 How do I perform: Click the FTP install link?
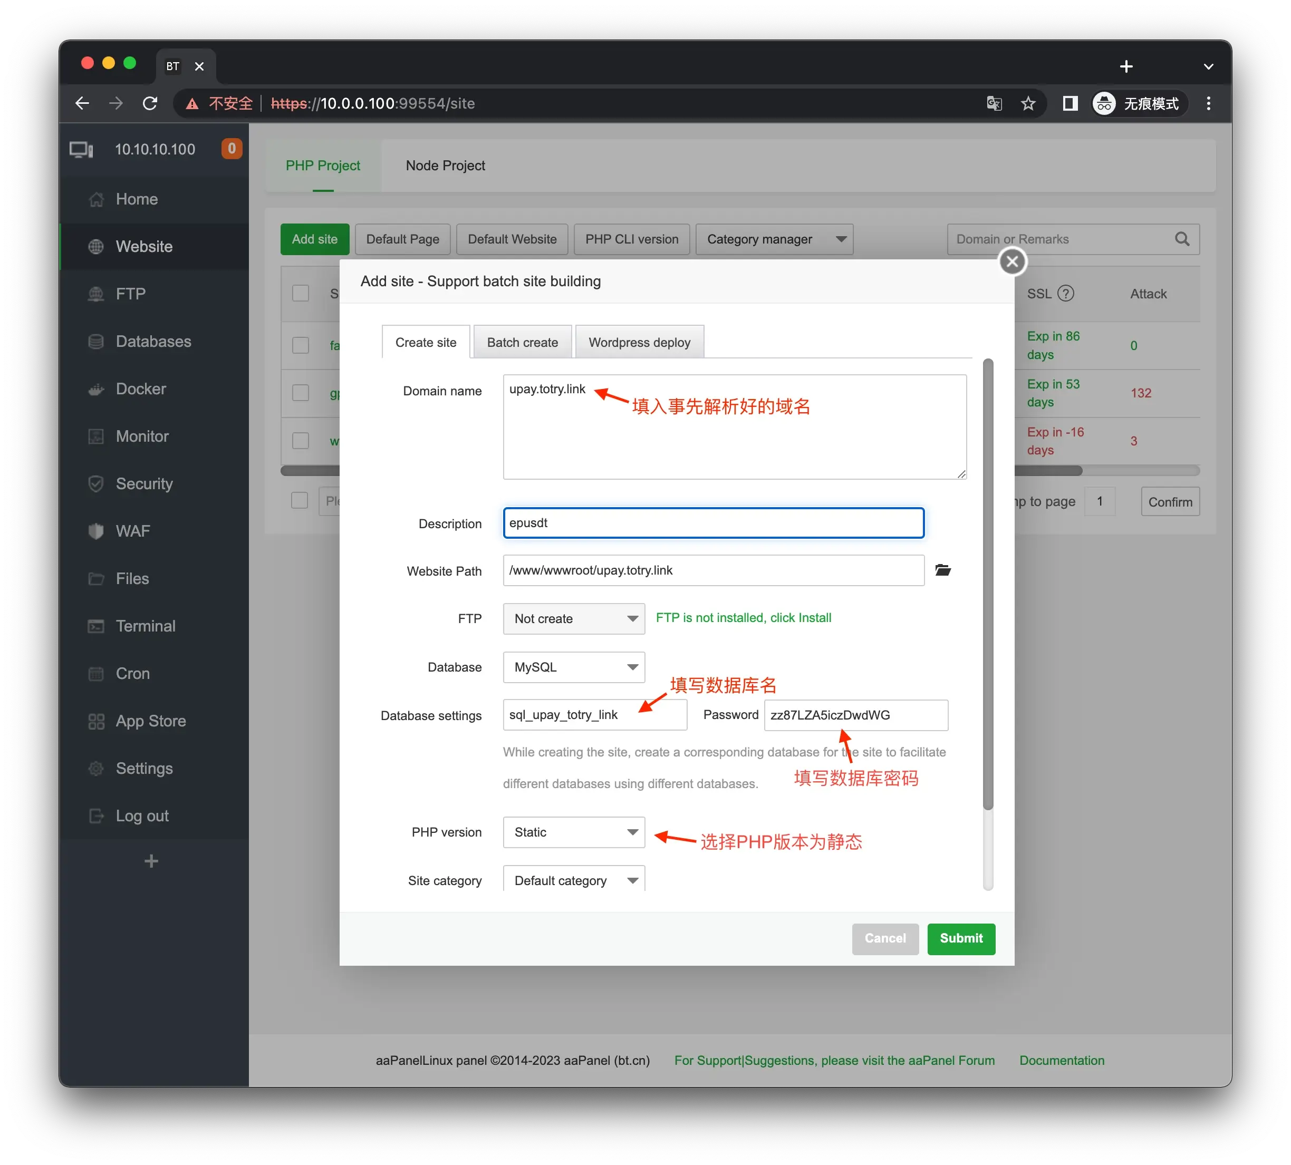744,618
